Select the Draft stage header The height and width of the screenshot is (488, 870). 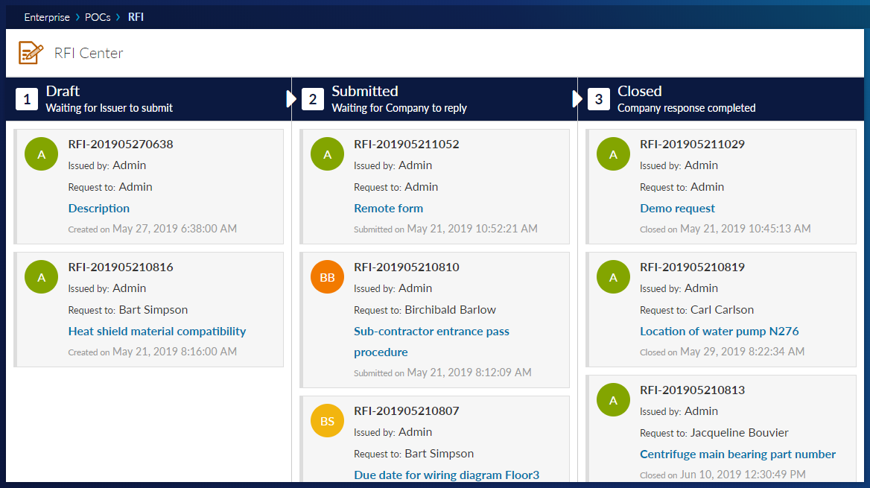tap(63, 92)
